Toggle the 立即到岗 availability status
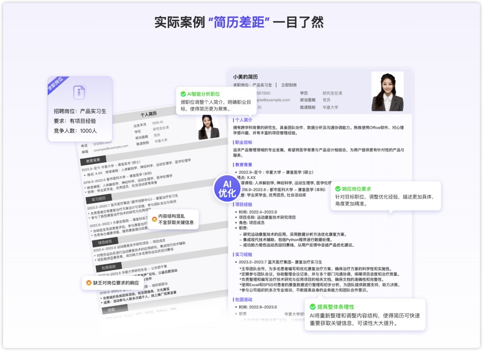 (290, 85)
